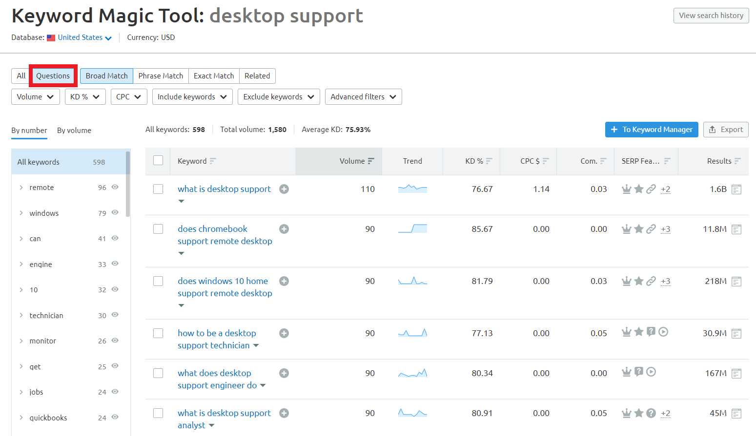Expand the 'windows' keyword group

(21, 213)
